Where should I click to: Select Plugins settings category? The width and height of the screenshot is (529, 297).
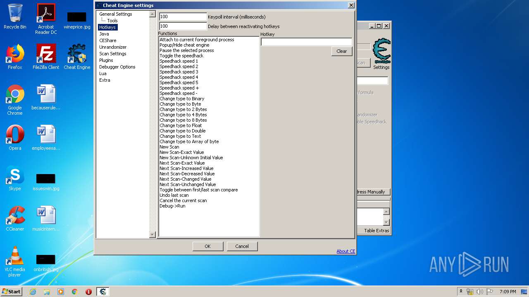106,60
